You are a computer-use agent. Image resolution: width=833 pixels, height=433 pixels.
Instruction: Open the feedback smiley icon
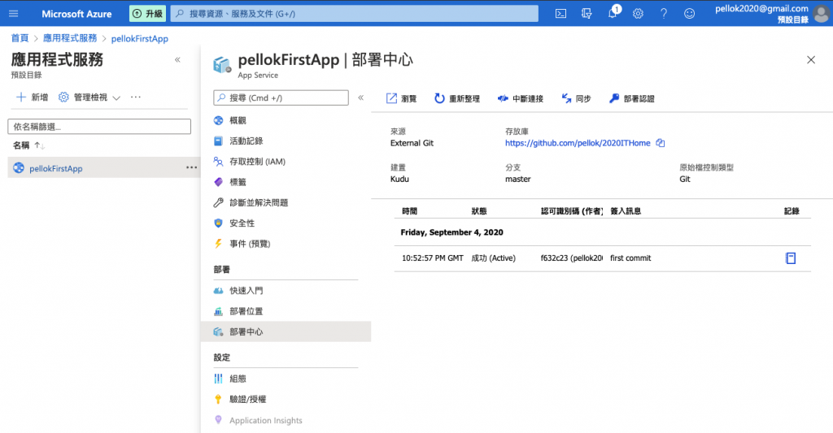pos(689,14)
